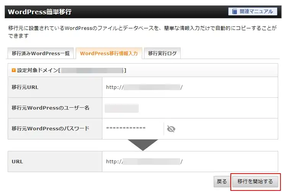Select the WordPress移行情報入力 tab

109,53
